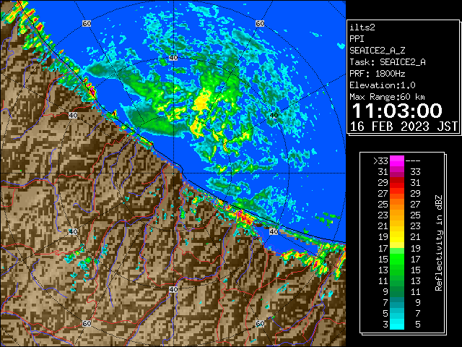Click the '16 FEB 2023 JST' date
The width and height of the screenshot is (462, 347).
tap(404, 127)
